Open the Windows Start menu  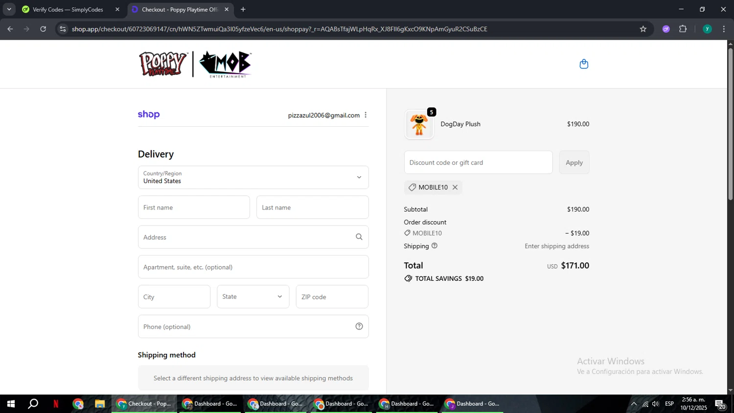pos(11,404)
